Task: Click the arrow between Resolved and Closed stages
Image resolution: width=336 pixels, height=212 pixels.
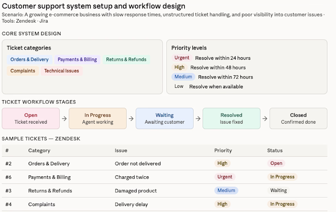Action: tap(265, 119)
